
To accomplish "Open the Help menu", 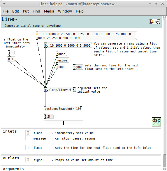I will pos(80,11).
